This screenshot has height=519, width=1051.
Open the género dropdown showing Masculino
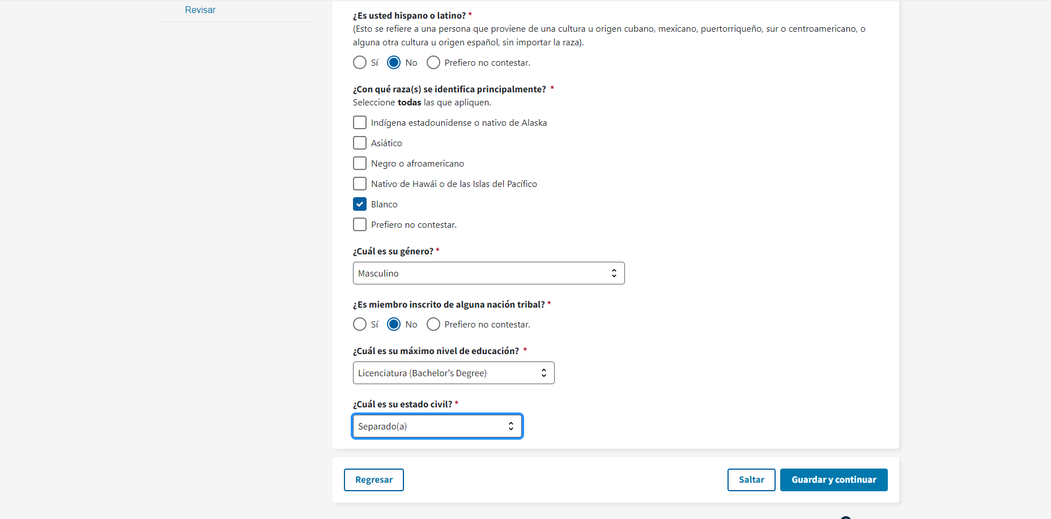[x=488, y=273]
